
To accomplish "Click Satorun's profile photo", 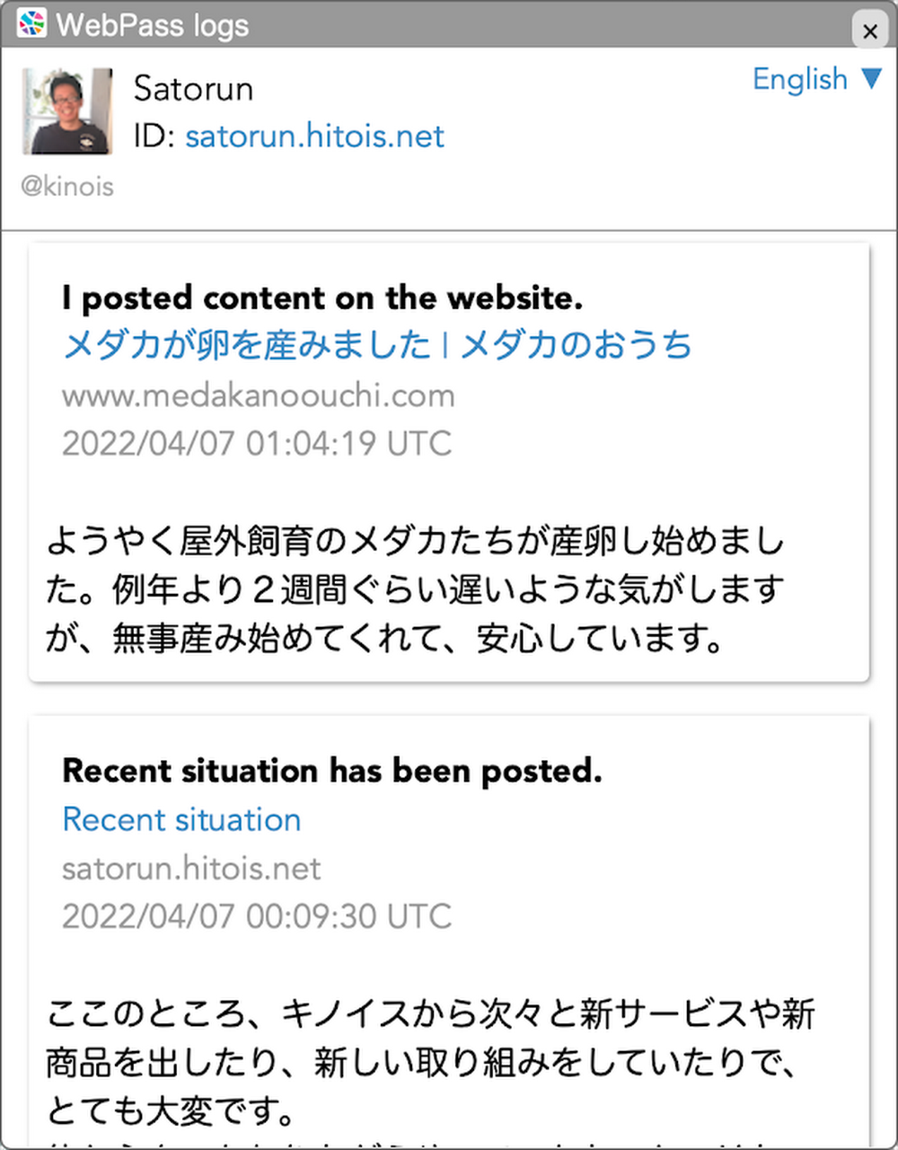I will (x=67, y=111).
